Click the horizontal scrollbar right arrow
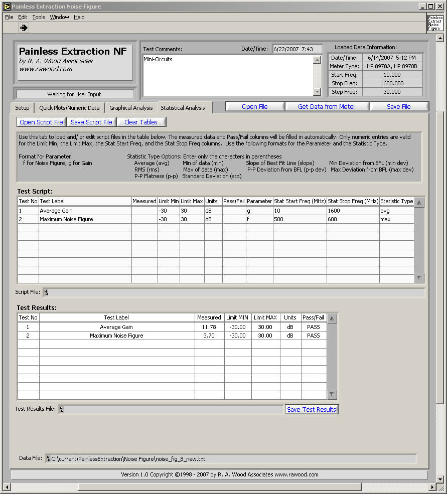This screenshot has width=447, height=494. (432, 487)
